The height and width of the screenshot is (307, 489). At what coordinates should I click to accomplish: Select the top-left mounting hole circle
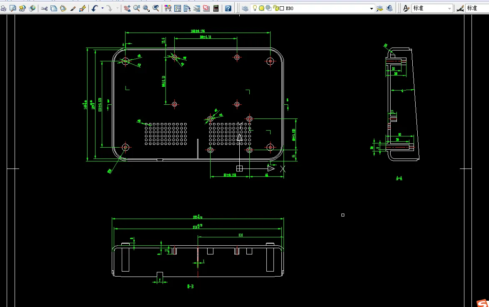125,61
